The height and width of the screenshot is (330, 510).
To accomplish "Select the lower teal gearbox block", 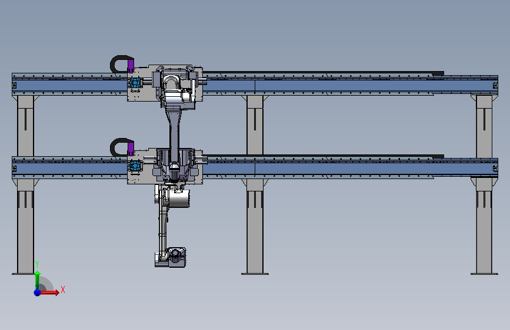I will pyautogui.click(x=135, y=166).
